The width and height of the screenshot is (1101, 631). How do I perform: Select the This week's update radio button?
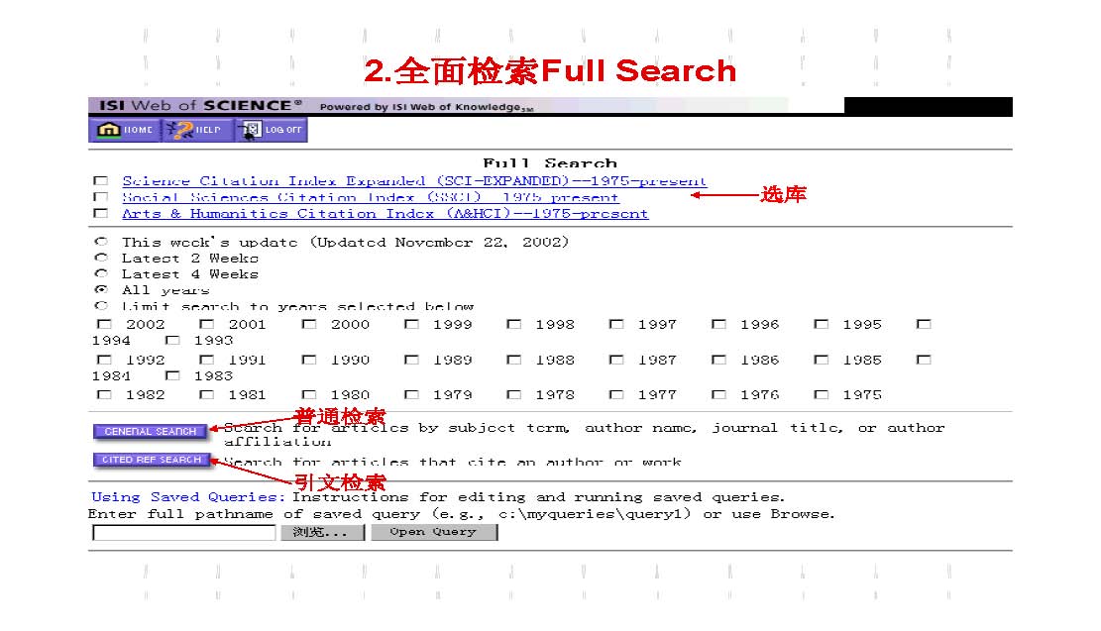(100, 242)
